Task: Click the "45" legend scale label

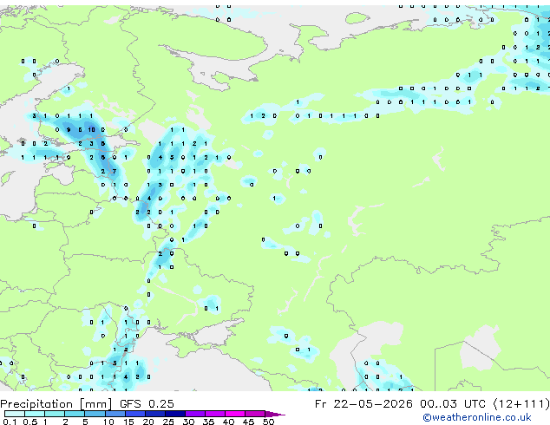Action: click(248, 422)
